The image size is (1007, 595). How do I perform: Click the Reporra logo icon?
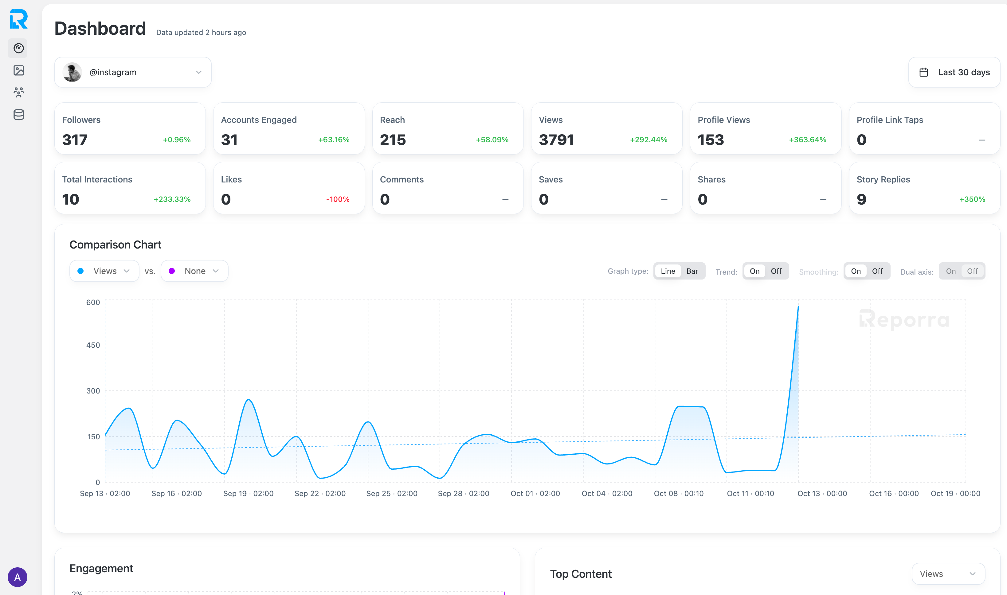[x=18, y=19]
